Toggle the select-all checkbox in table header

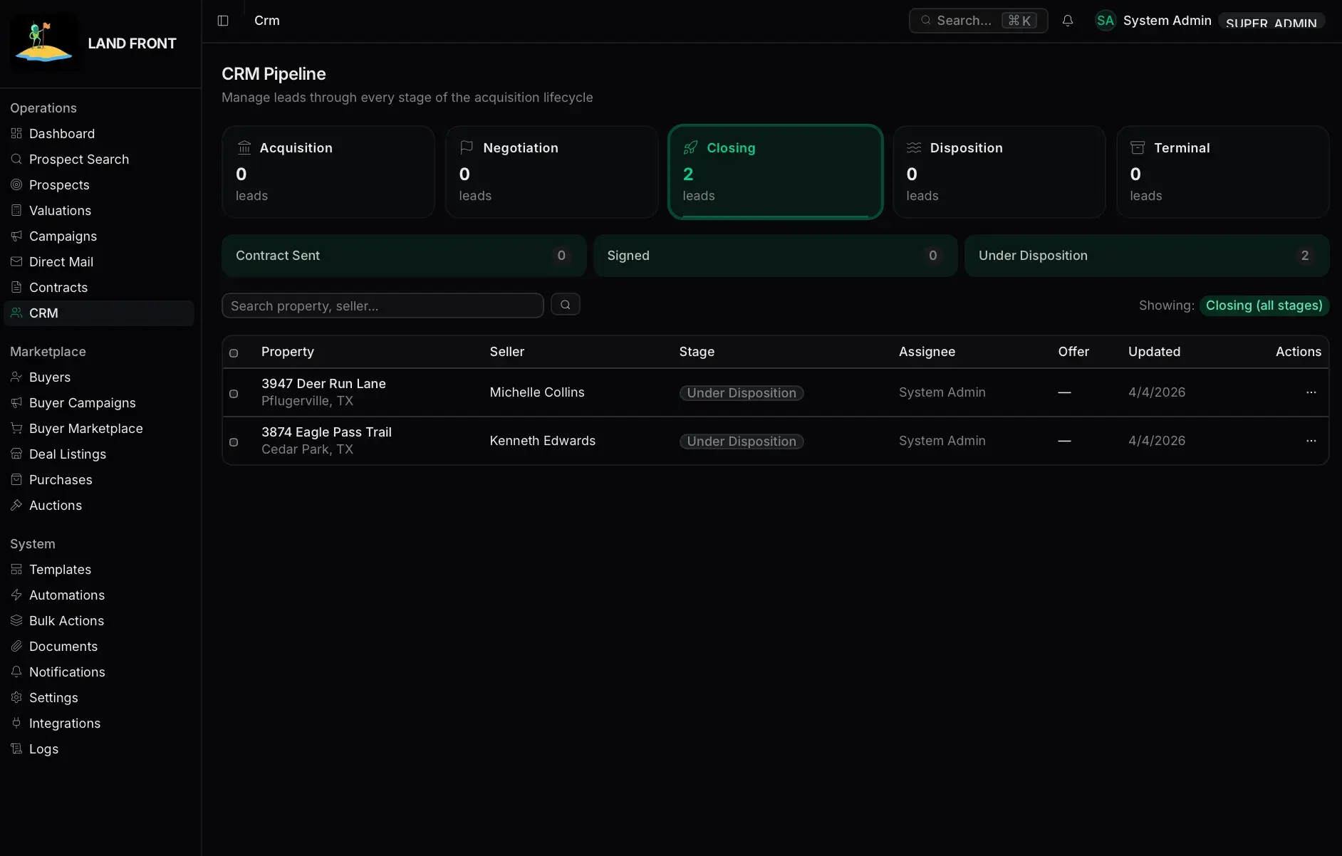tap(234, 353)
